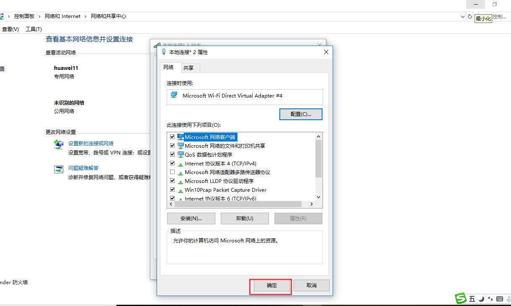Click the 配置(C)... button
The width and height of the screenshot is (511, 306).
(301, 114)
